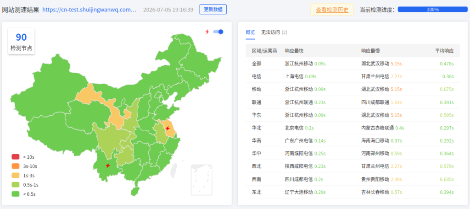Viewport: 470px width, 209px height.
Task: Click the 0.635s average response value
Action: point(447,179)
